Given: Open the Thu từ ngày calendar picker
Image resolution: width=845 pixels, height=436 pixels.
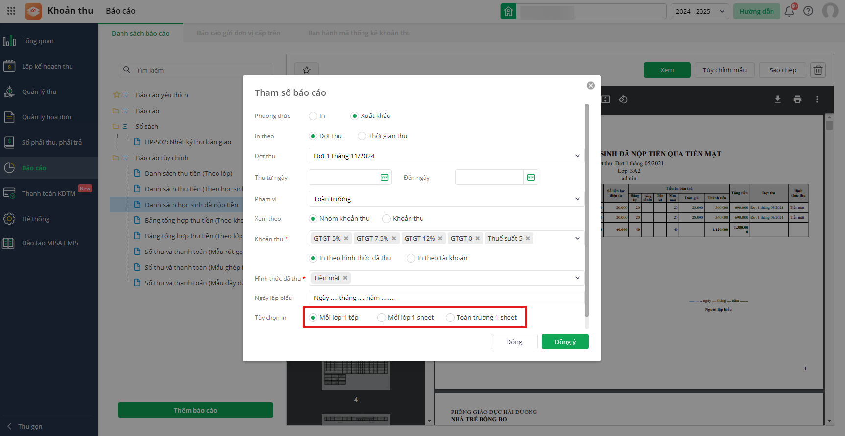Looking at the screenshot, I should pos(385,177).
